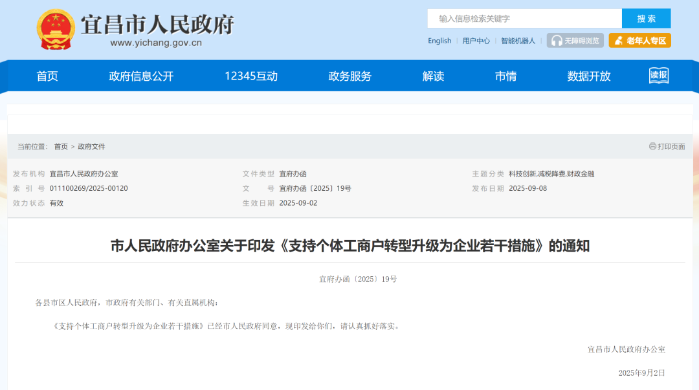The width and height of the screenshot is (699, 390).
Task: Open the 政务服务 navigation menu
Action: pos(350,76)
